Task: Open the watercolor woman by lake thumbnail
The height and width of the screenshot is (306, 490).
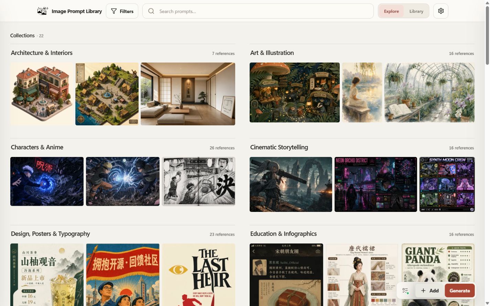Action: coord(362,92)
